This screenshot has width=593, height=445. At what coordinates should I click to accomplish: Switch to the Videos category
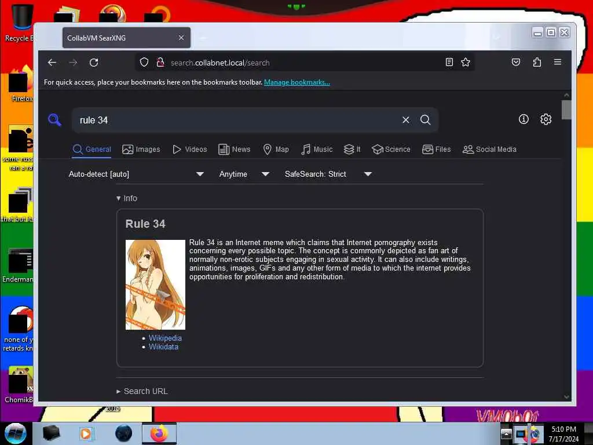click(x=189, y=149)
